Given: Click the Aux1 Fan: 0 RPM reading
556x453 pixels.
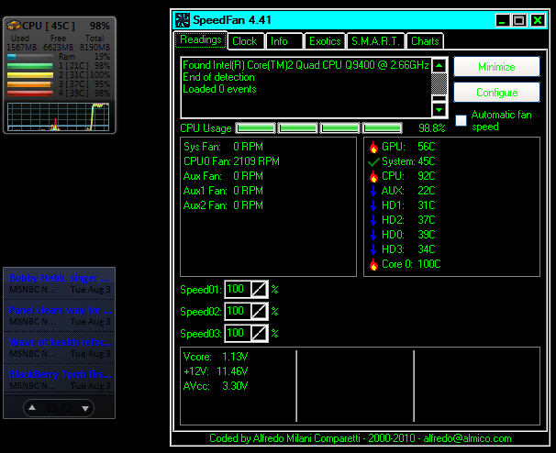Looking at the screenshot, I should 223,191.
